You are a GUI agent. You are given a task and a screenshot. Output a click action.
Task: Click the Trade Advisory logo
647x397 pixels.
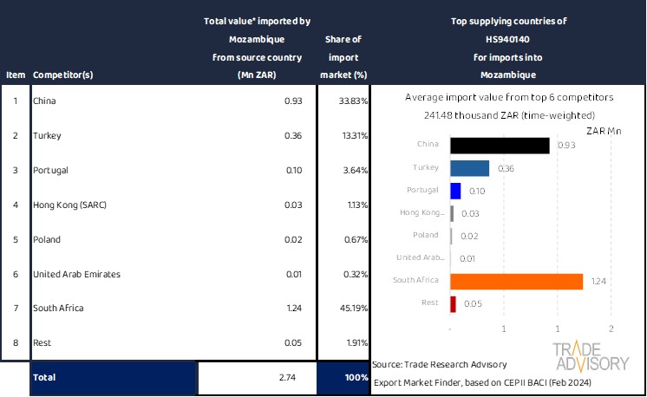point(591,357)
